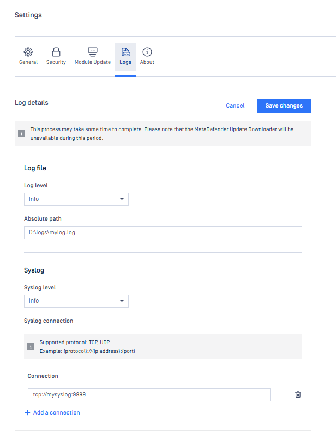The height and width of the screenshot is (438, 336).
Task: Click info icon in process time notice
Action: 21,133
